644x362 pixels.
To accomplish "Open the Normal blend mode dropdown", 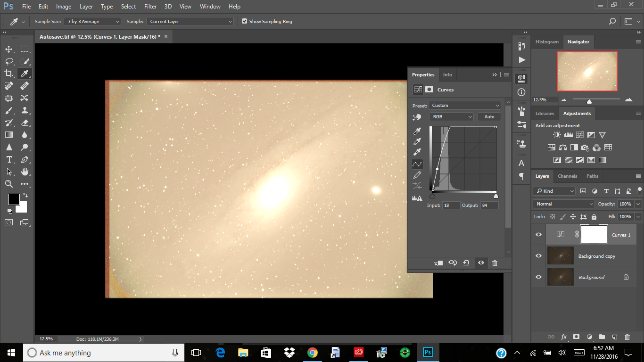I will [x=564, y=204].
